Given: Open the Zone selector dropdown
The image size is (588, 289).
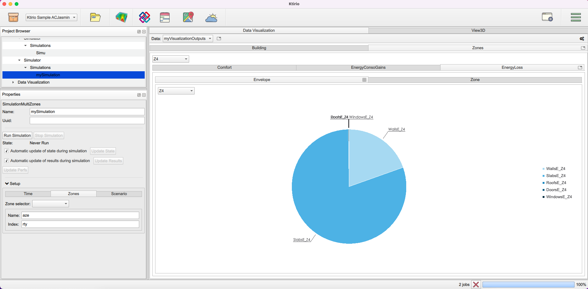Looking at the screenshot, I should click(x=51, y=204).
